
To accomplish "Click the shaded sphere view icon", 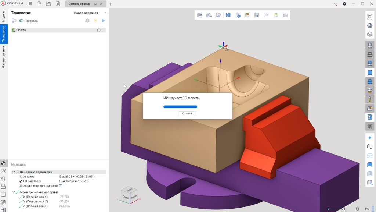I will (x=370, y=26).
